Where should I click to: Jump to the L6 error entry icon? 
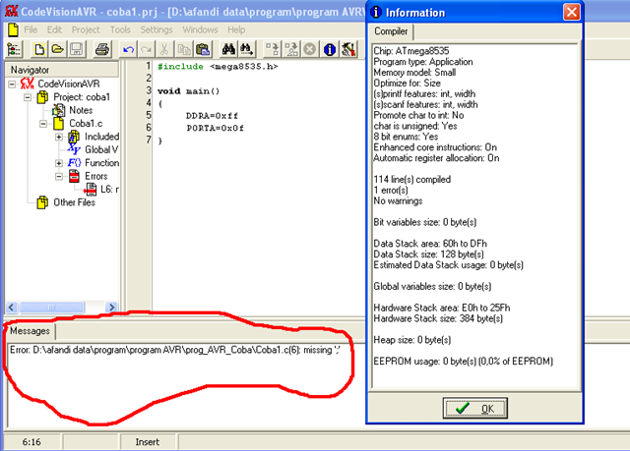coord(91,190)
